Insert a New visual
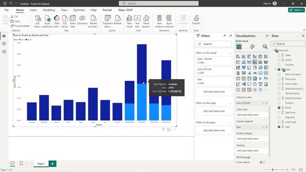Image resolution: width=306 pixels, height=172 pixels. pyautogui.click(x=129, y=21)
